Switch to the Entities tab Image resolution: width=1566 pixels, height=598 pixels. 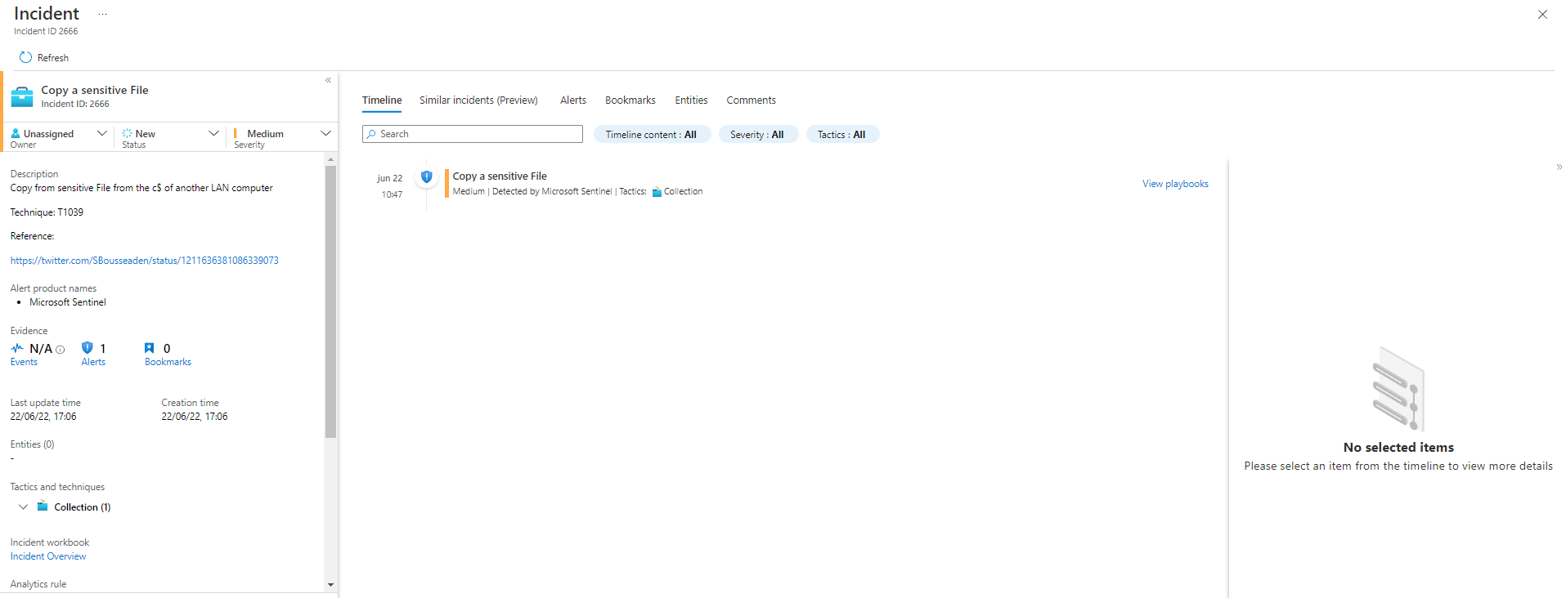pos(691,100)
